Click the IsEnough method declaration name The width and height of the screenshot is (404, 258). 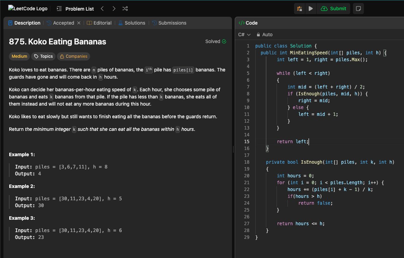[x=311, y=162]
